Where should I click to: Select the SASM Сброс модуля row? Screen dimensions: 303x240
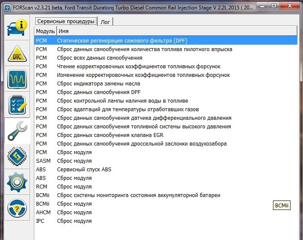pyautogui.click(x=165, y=161)
